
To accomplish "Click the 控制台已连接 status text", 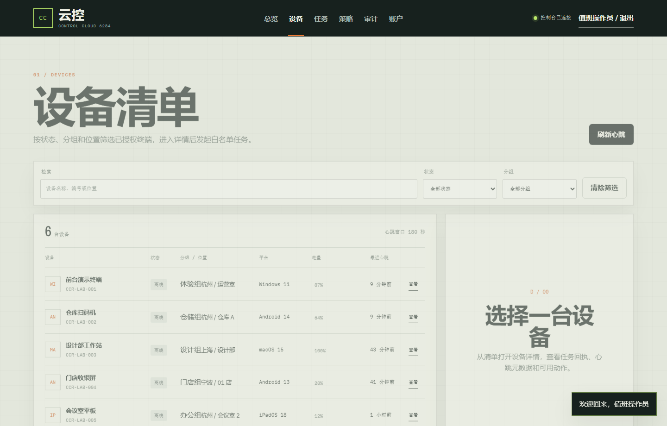I will coord(556,18).
